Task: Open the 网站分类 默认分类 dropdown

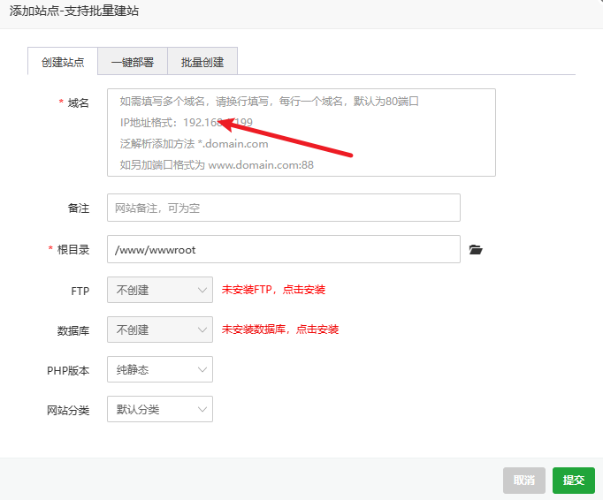Action: pos(159,409)
